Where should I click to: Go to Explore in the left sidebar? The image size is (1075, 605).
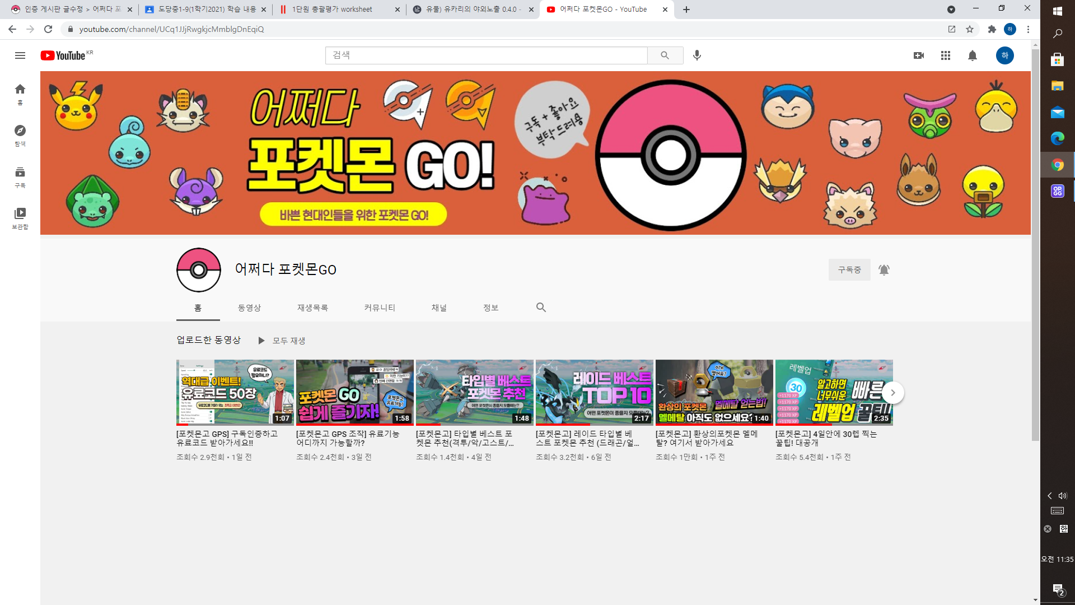coord(20,135)
